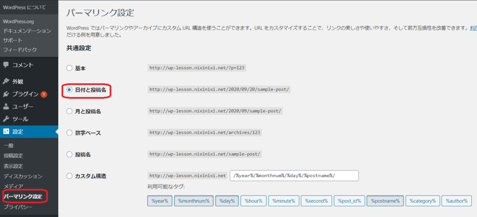Select the 月と投稿名 radio option
This screenshot has height=217, width=477.
pyautogui.click(x=69, y=112)
